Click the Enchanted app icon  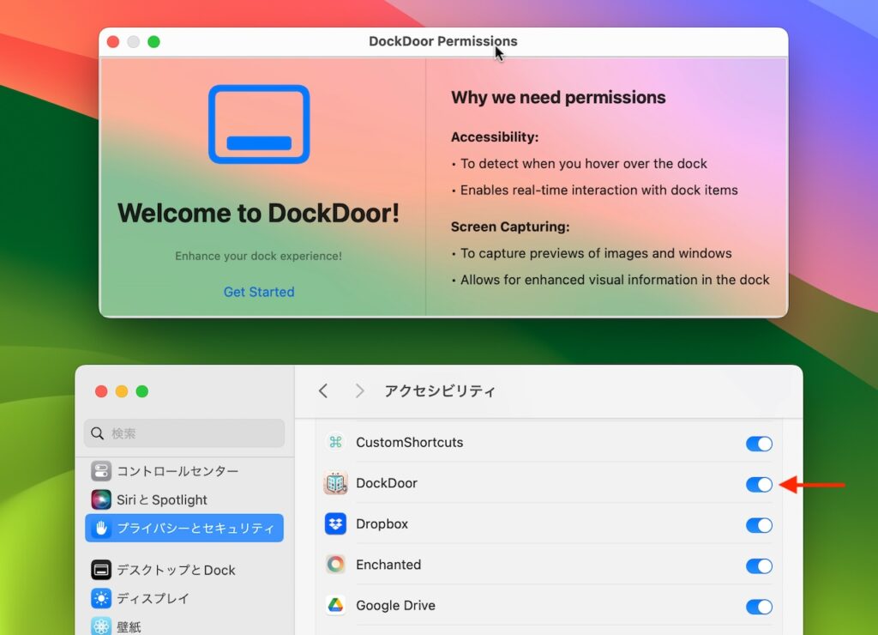pos(336,565)
